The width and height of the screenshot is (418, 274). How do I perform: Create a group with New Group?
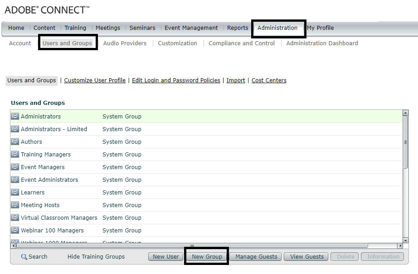point(207,257)
